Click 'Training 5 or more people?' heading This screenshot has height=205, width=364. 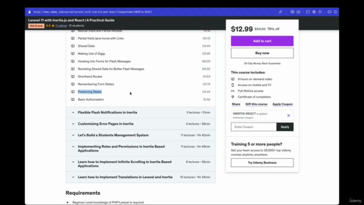click(x=257, y=144)
